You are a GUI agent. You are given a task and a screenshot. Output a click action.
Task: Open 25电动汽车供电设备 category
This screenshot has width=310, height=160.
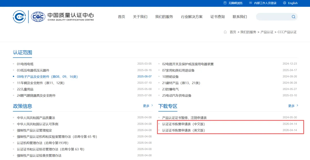[177, 96]
